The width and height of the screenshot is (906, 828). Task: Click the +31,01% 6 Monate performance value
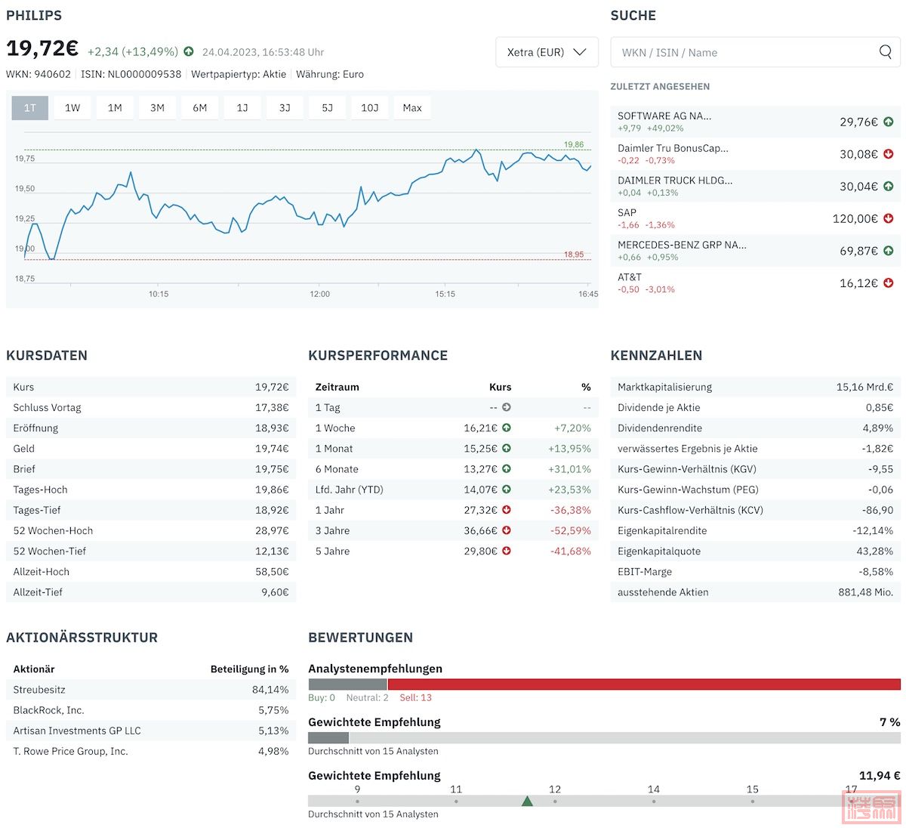[570, 469]
